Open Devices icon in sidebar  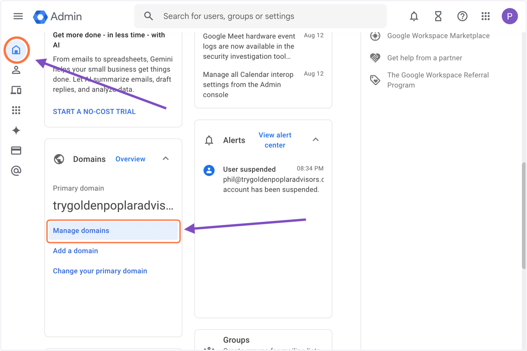[x=16, y=90]
